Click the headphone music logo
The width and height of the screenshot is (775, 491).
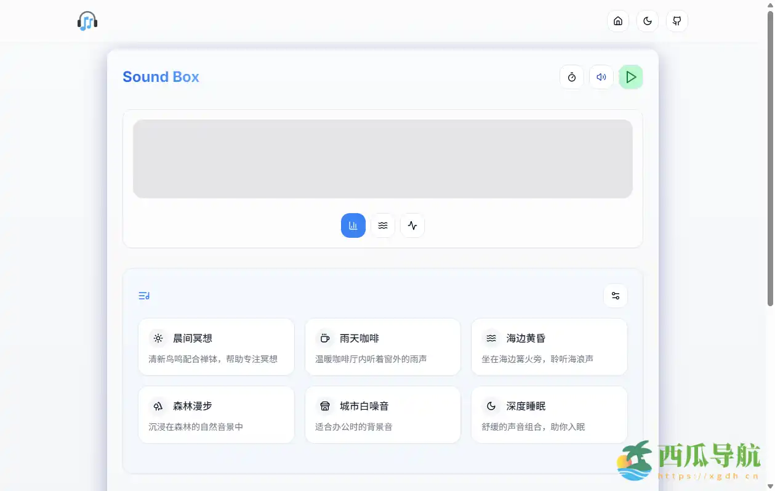click(87, 20)
